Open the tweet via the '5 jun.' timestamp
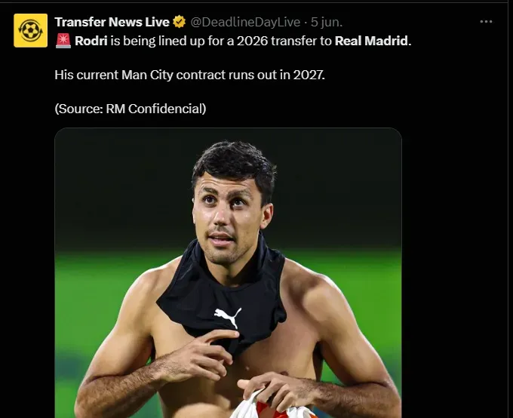This screenshot has width=513, height=418. pos(327,22)
